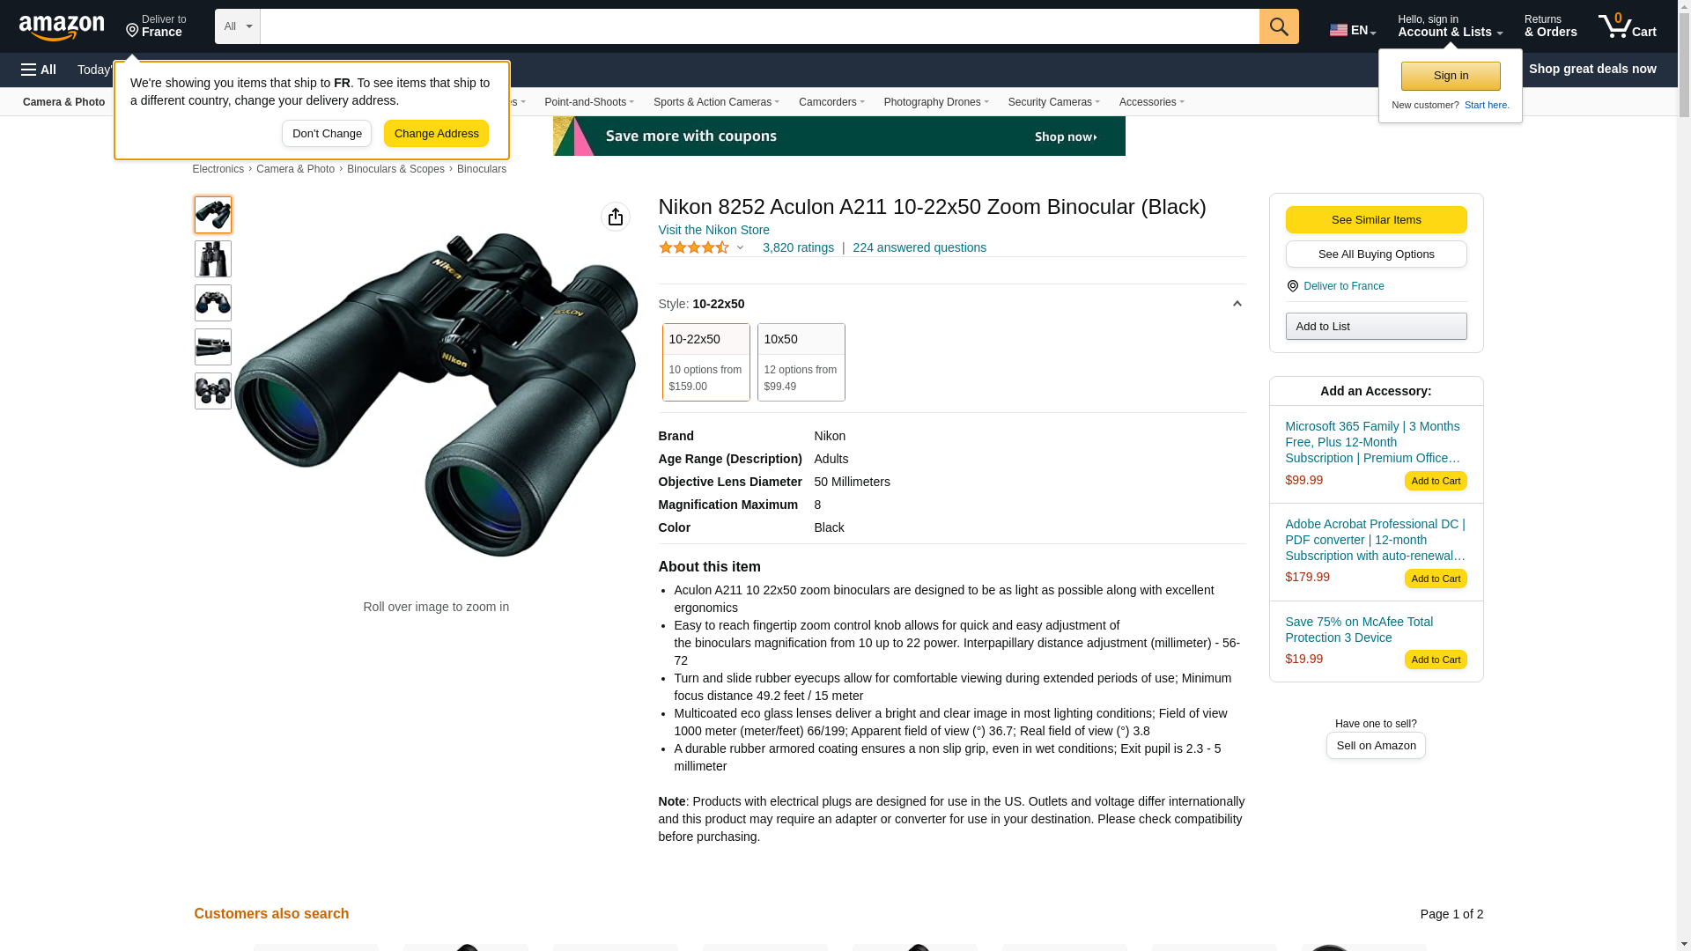The image size is (1691, 951).
Task: Open Visit the Nikon Store link
Action: pyautogui.click(x=713, y=230)
